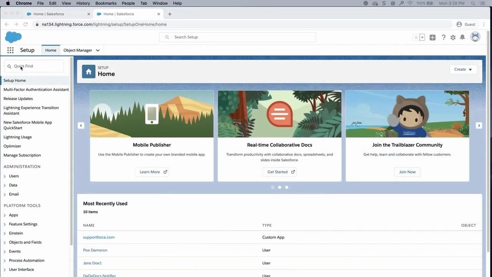Show the next carousel card
The width and height of the screenshot is (492, 277).
click(479, 125)
